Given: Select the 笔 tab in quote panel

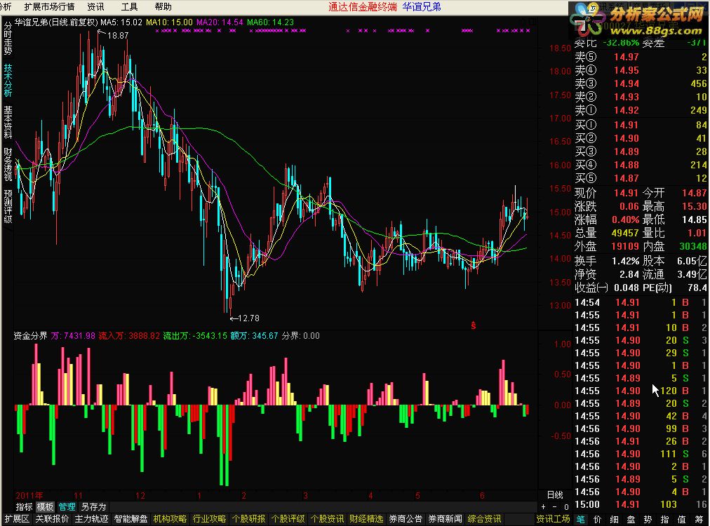Looking at the screenshot, I should pos(580,519).
